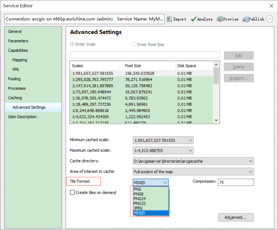Select scale row 1:9,244,648.868618

(142, 110)
